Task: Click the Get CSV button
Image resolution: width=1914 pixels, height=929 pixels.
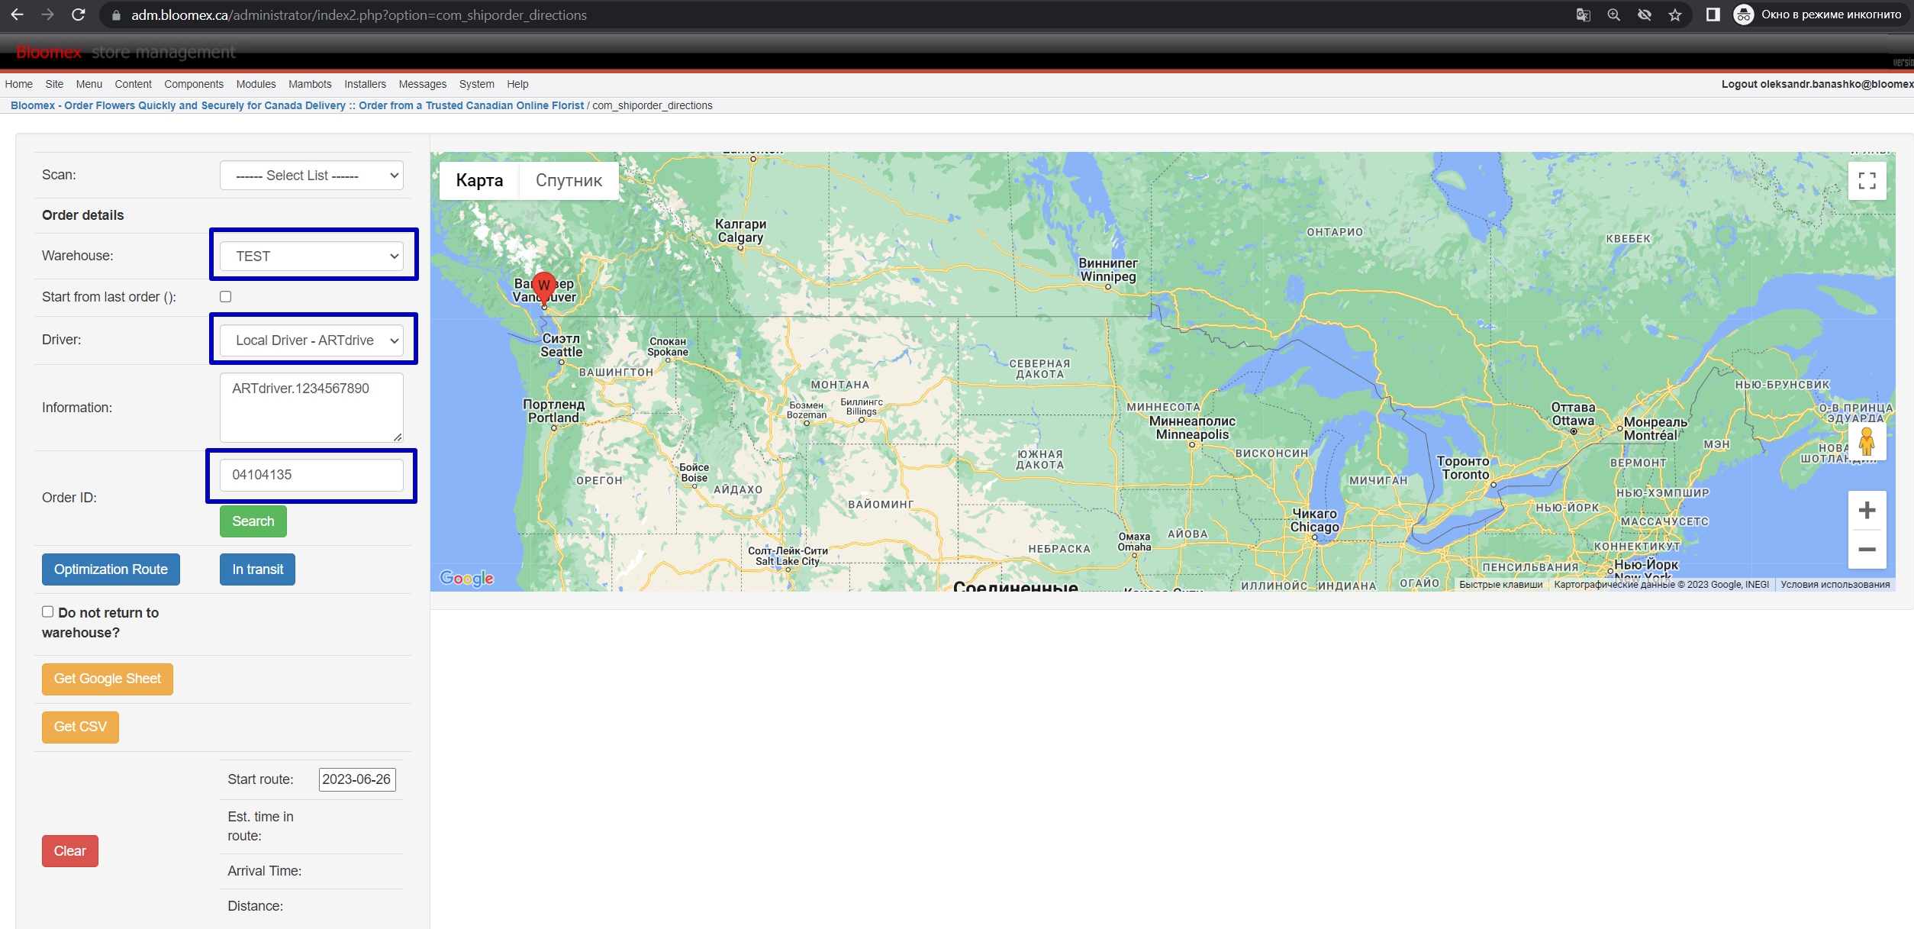Action: click(80, 727)
